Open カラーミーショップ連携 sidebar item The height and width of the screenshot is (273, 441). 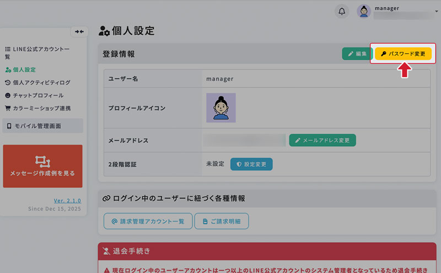(37, 108)
